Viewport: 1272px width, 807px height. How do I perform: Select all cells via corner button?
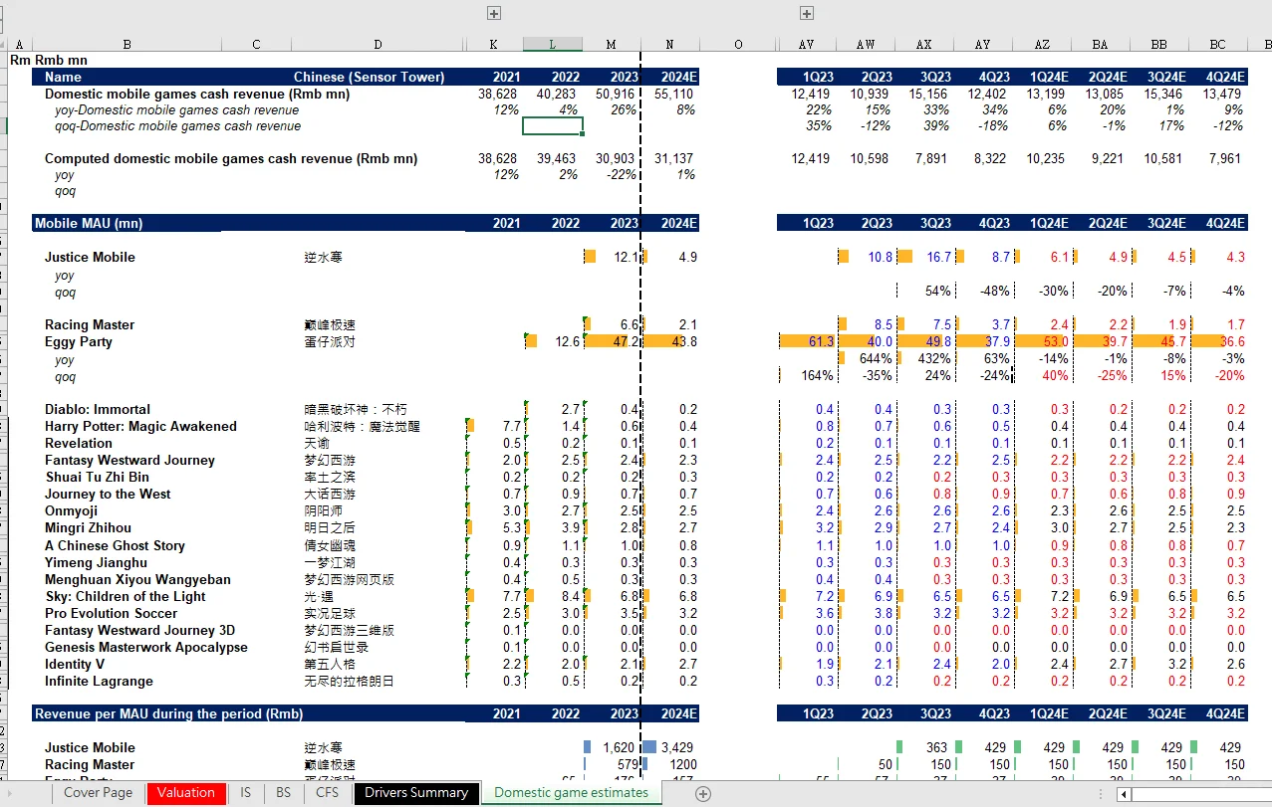[x=5, y=45]
